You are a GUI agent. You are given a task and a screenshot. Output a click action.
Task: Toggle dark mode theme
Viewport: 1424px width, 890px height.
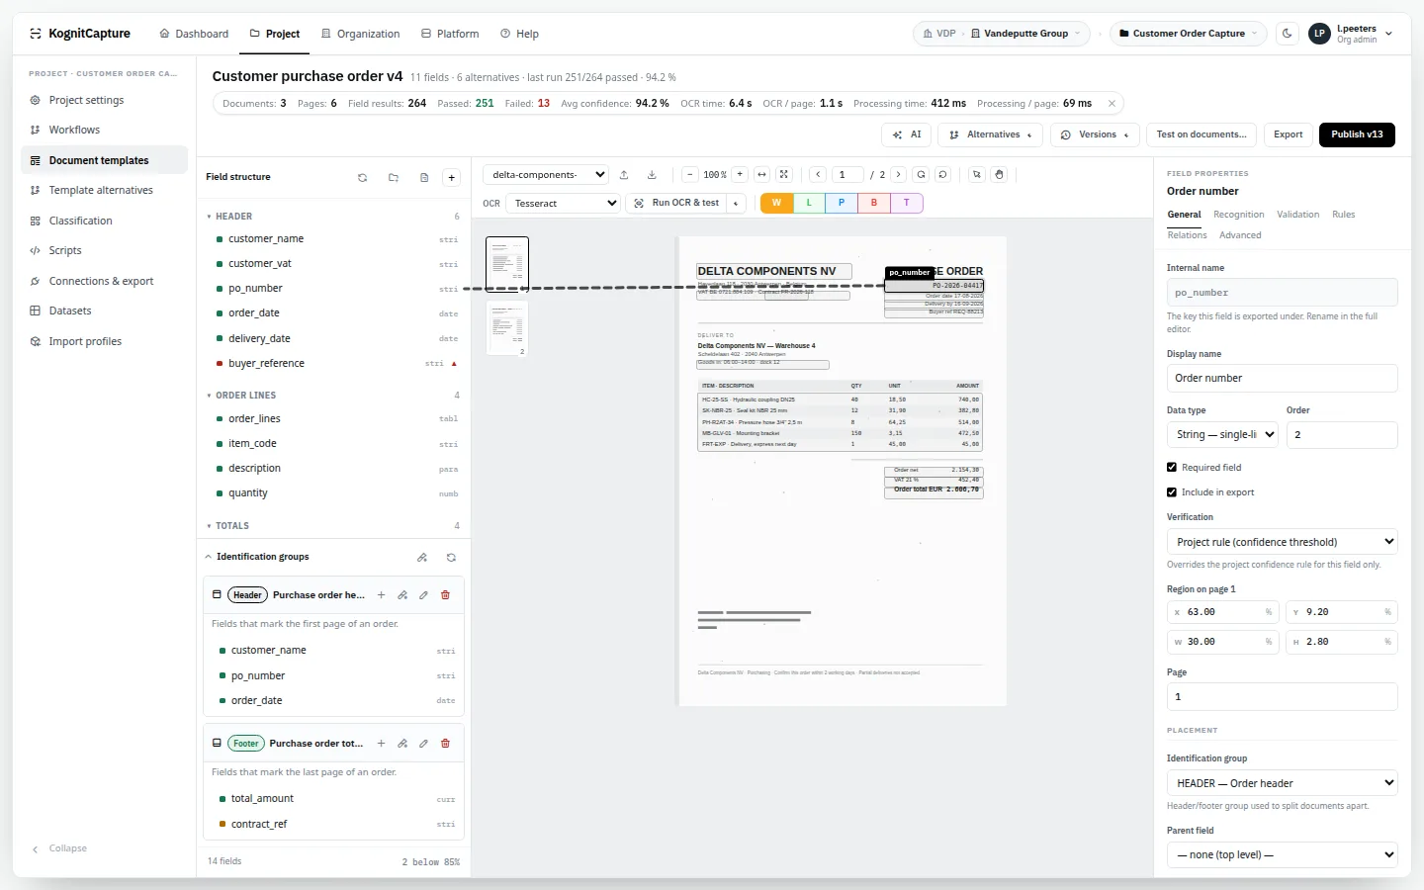tap(1288, 34)
